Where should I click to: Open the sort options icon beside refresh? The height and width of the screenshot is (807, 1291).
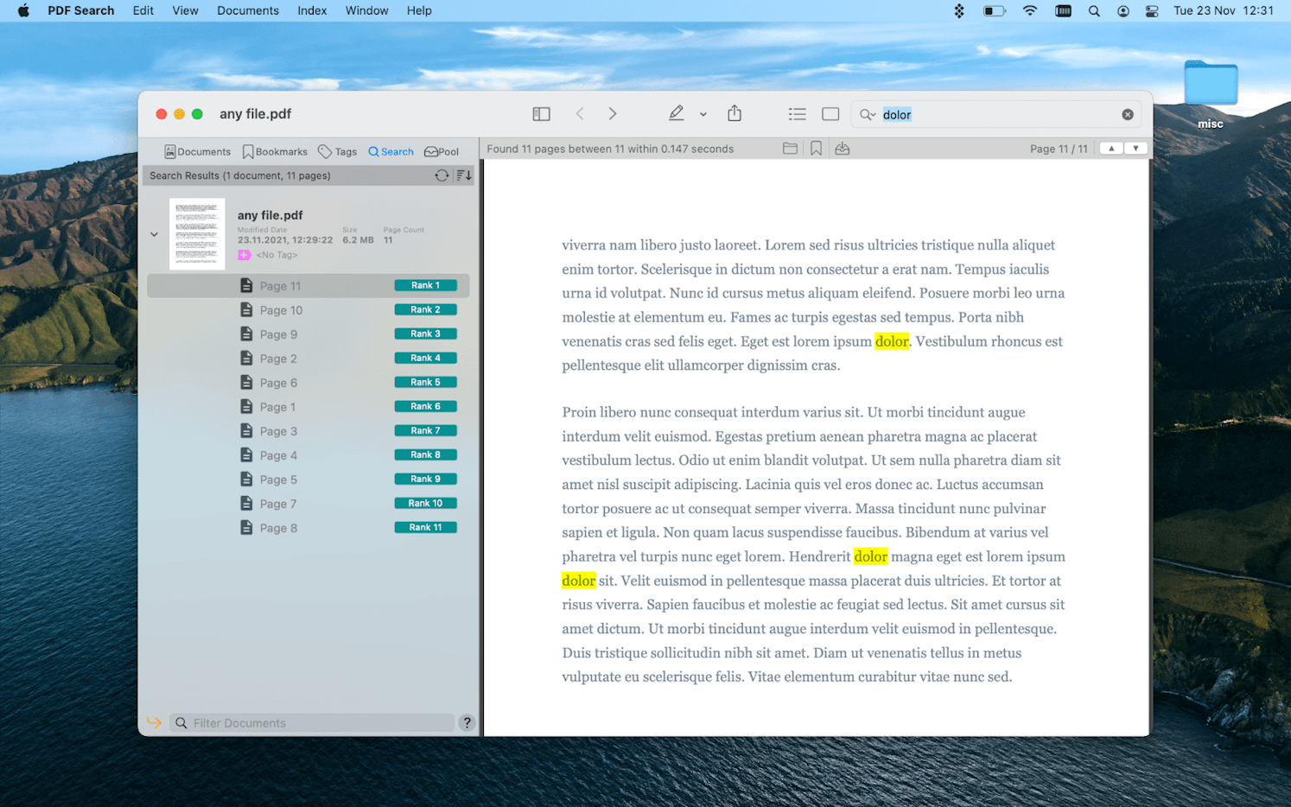(463, 175)
